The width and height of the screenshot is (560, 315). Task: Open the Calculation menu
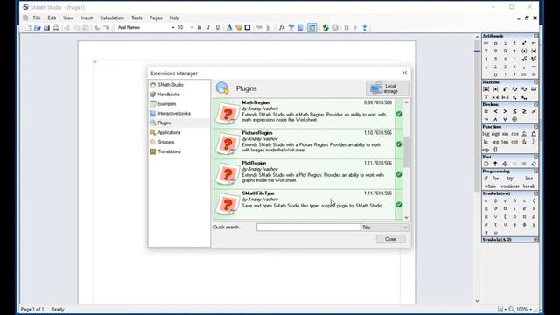click(112, 17)
